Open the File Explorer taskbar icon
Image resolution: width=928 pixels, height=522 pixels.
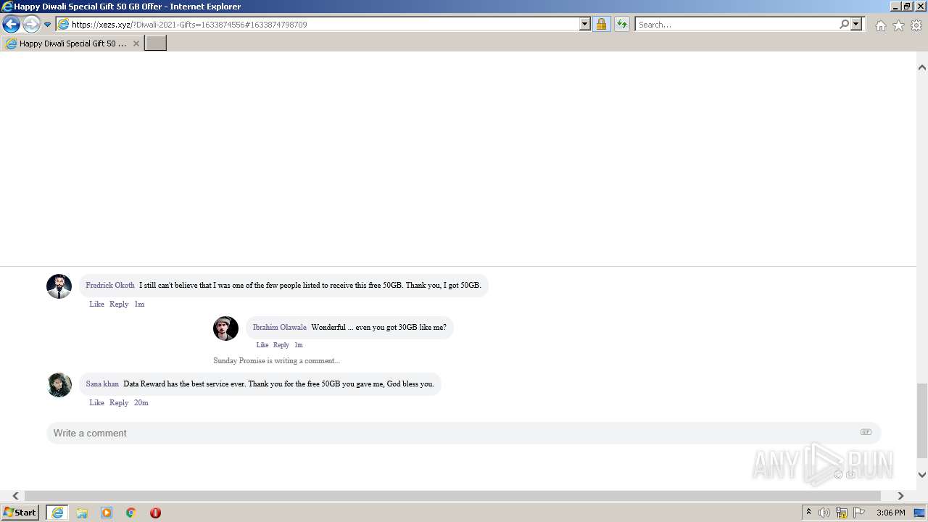[x=82, y=513]
